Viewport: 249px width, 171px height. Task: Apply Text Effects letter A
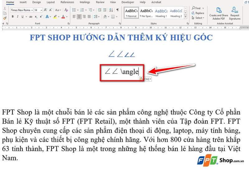(47, 17)
